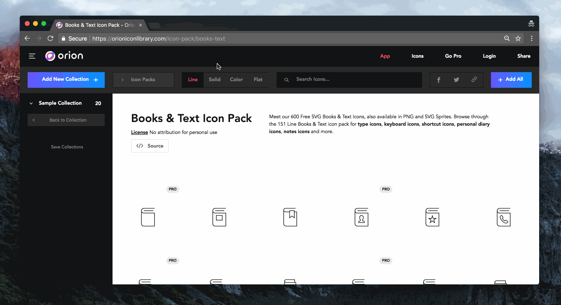The image size is (561, 305).
Task: Open the Go Pro page
Action: 453,56
